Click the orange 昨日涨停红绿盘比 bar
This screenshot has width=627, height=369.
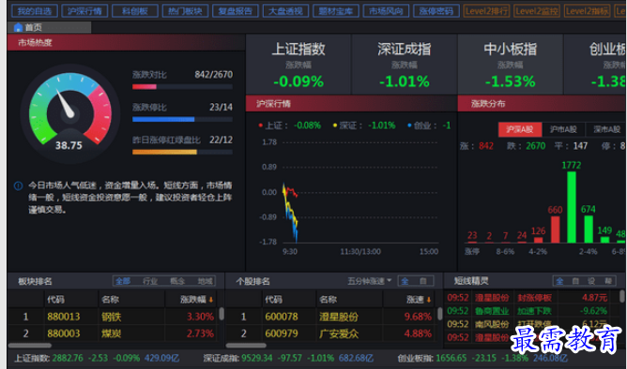(165, 152)
